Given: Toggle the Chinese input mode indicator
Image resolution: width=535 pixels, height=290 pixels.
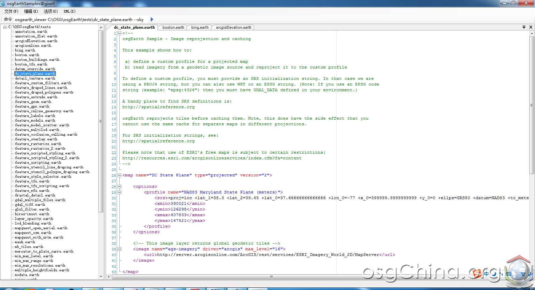Looking at the screenshot, I should pos(487,274).
